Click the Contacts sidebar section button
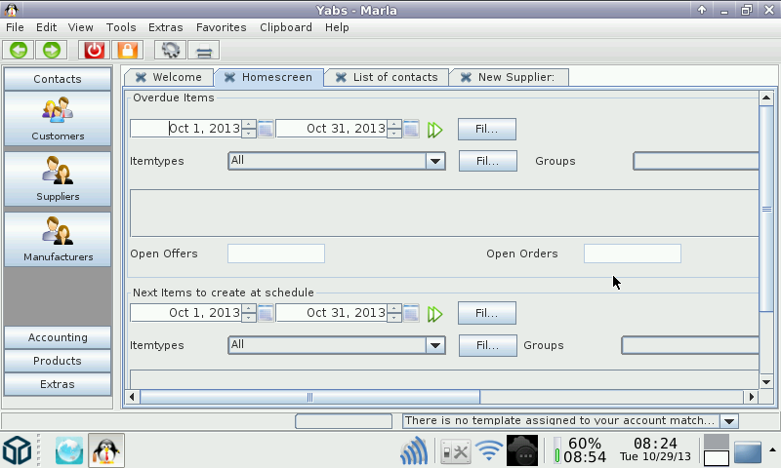The height and width of the screenshot is (468, 781). pos(58,79)
